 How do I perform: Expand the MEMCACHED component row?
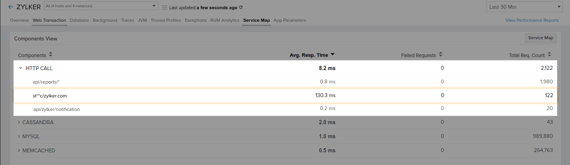(x=19, y=150)
